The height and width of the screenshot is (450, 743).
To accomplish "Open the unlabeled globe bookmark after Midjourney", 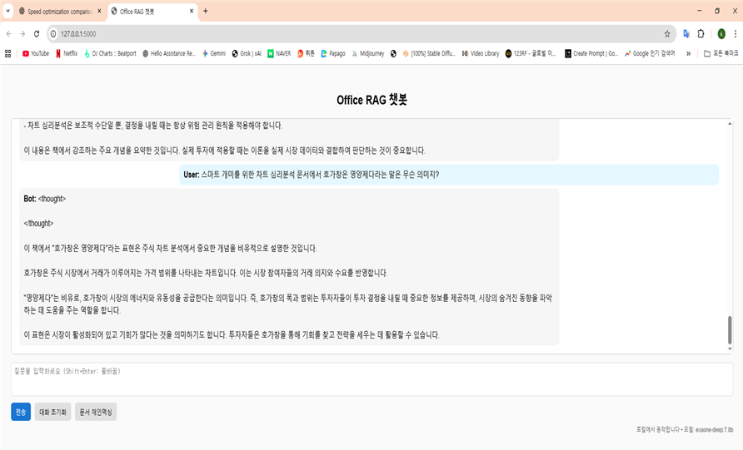I will tap(393, 53).
